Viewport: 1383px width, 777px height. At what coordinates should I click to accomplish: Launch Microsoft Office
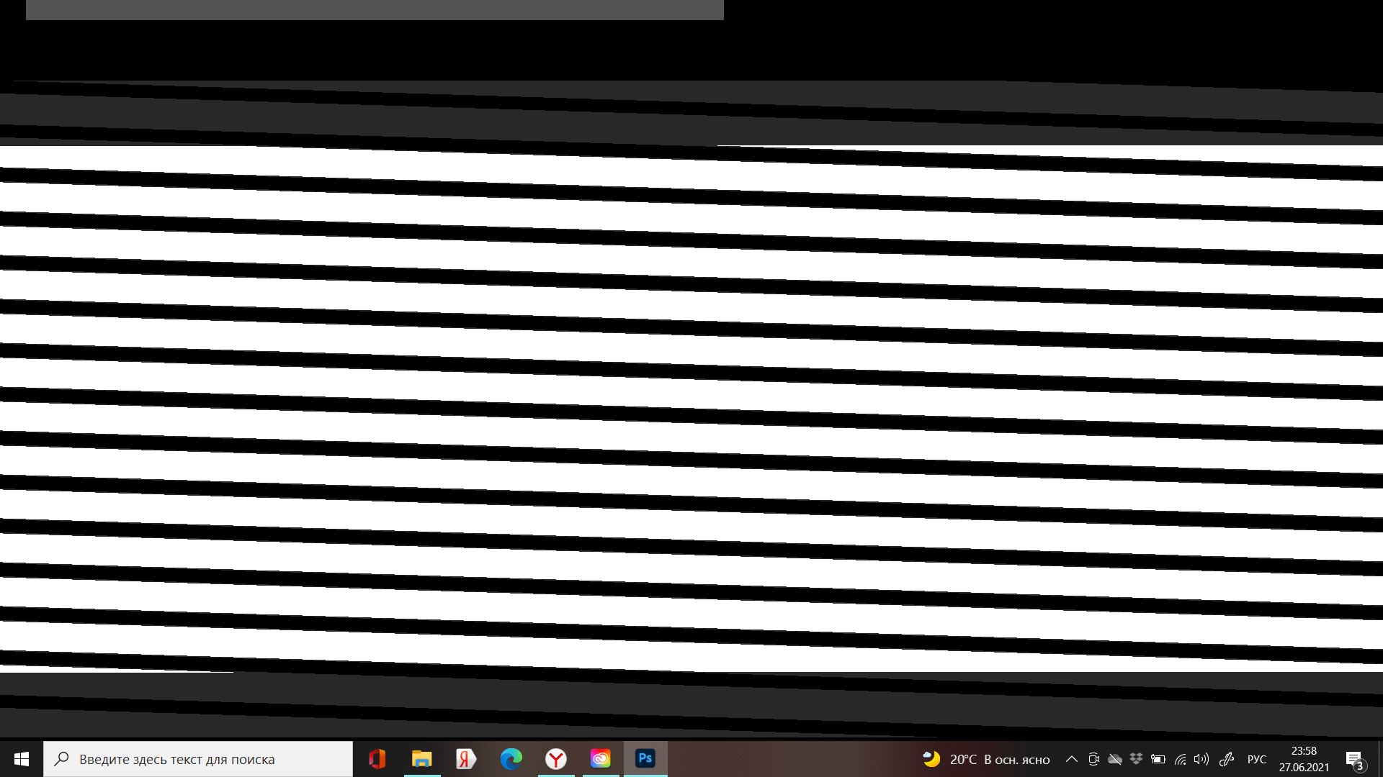coord(377,759)
